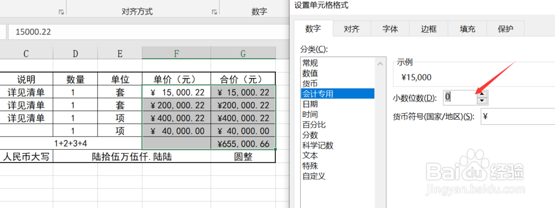
Task: Decrease decimal places with down spinner
Action: coord(482,101)
